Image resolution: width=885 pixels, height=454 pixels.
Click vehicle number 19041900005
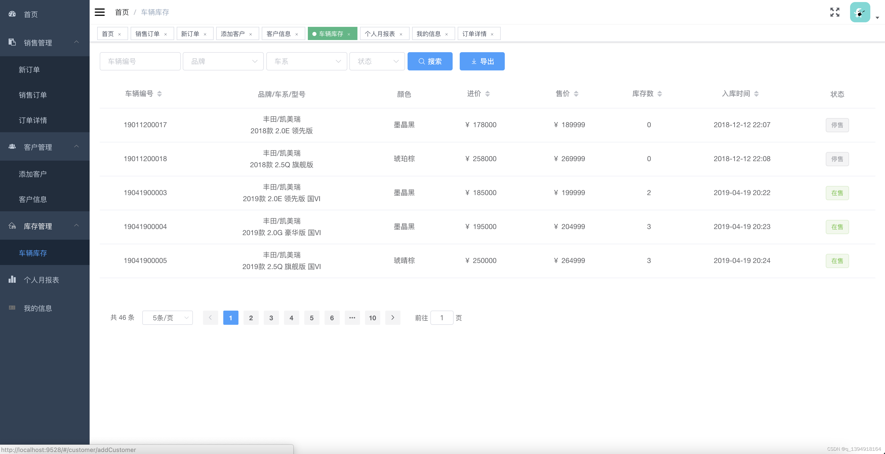pyautogui.click(x=145, y=260)
